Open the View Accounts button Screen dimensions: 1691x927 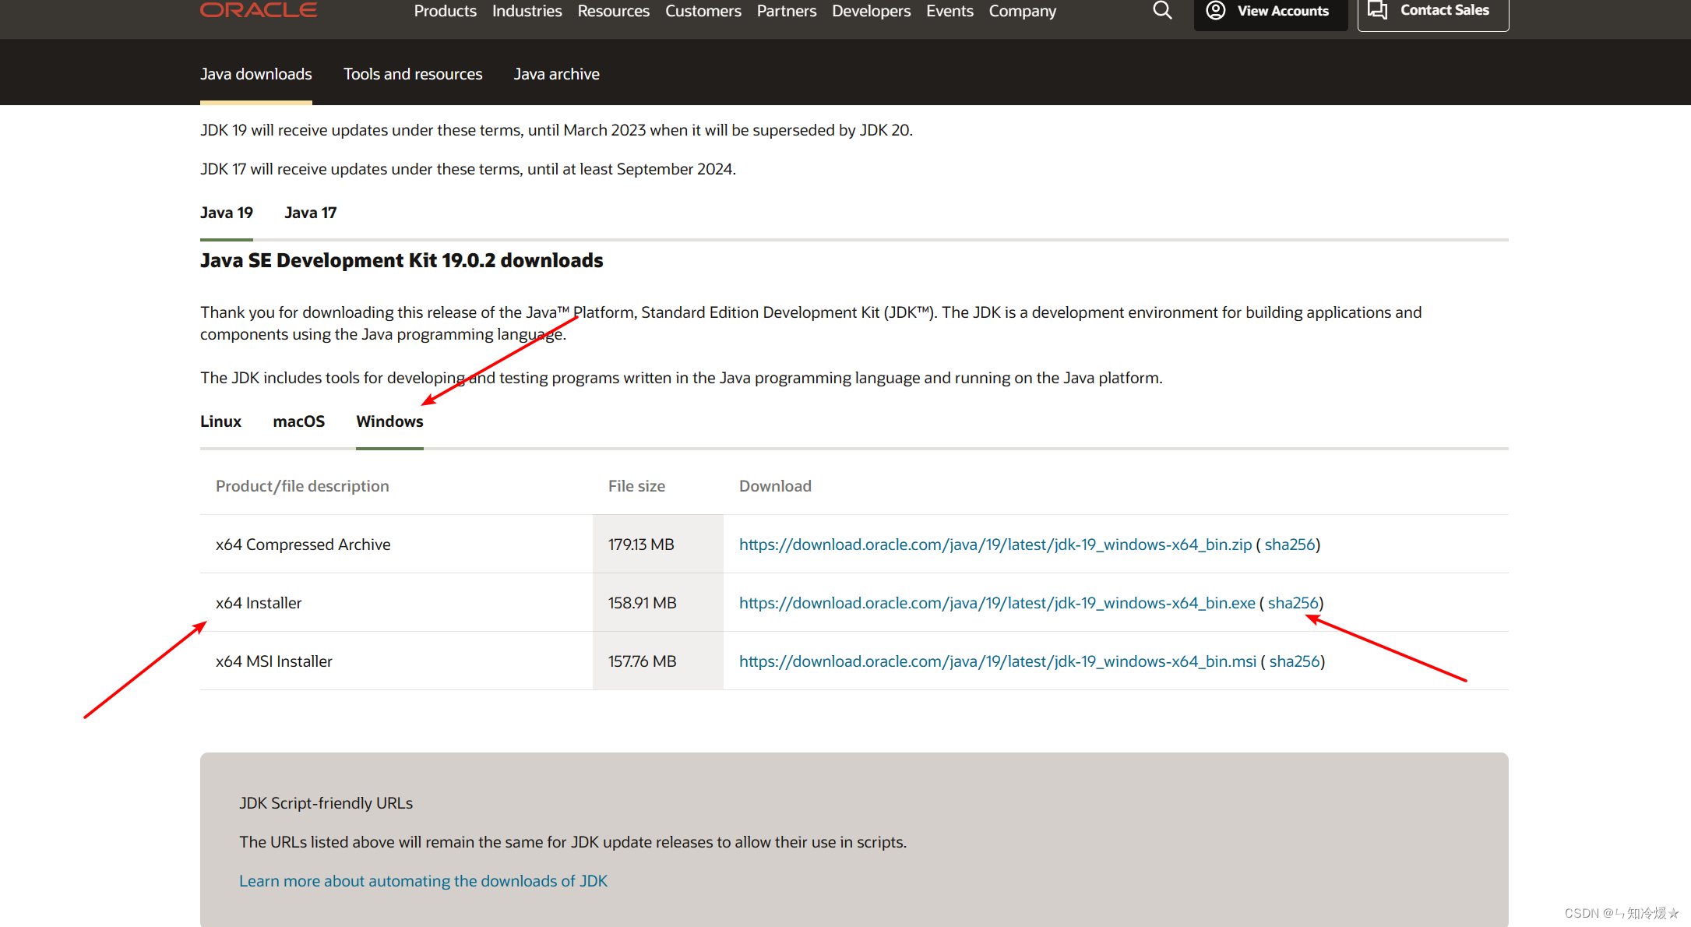[1270, 12]
